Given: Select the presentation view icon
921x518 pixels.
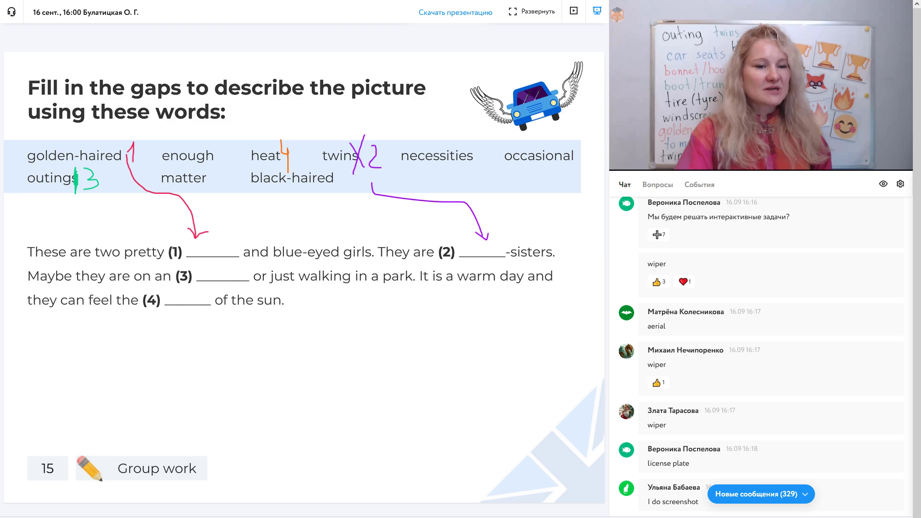Looking at the screenshot, I should tap(597, 11).
